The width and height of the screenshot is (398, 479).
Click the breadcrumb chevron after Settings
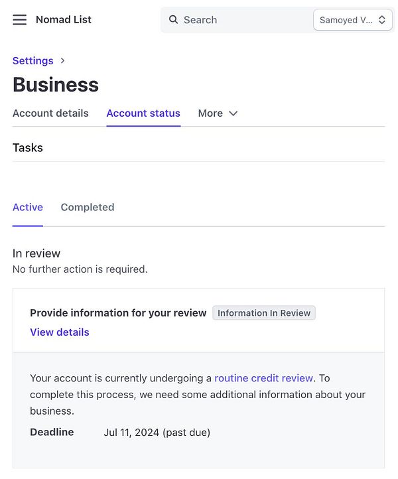point(63,60)
